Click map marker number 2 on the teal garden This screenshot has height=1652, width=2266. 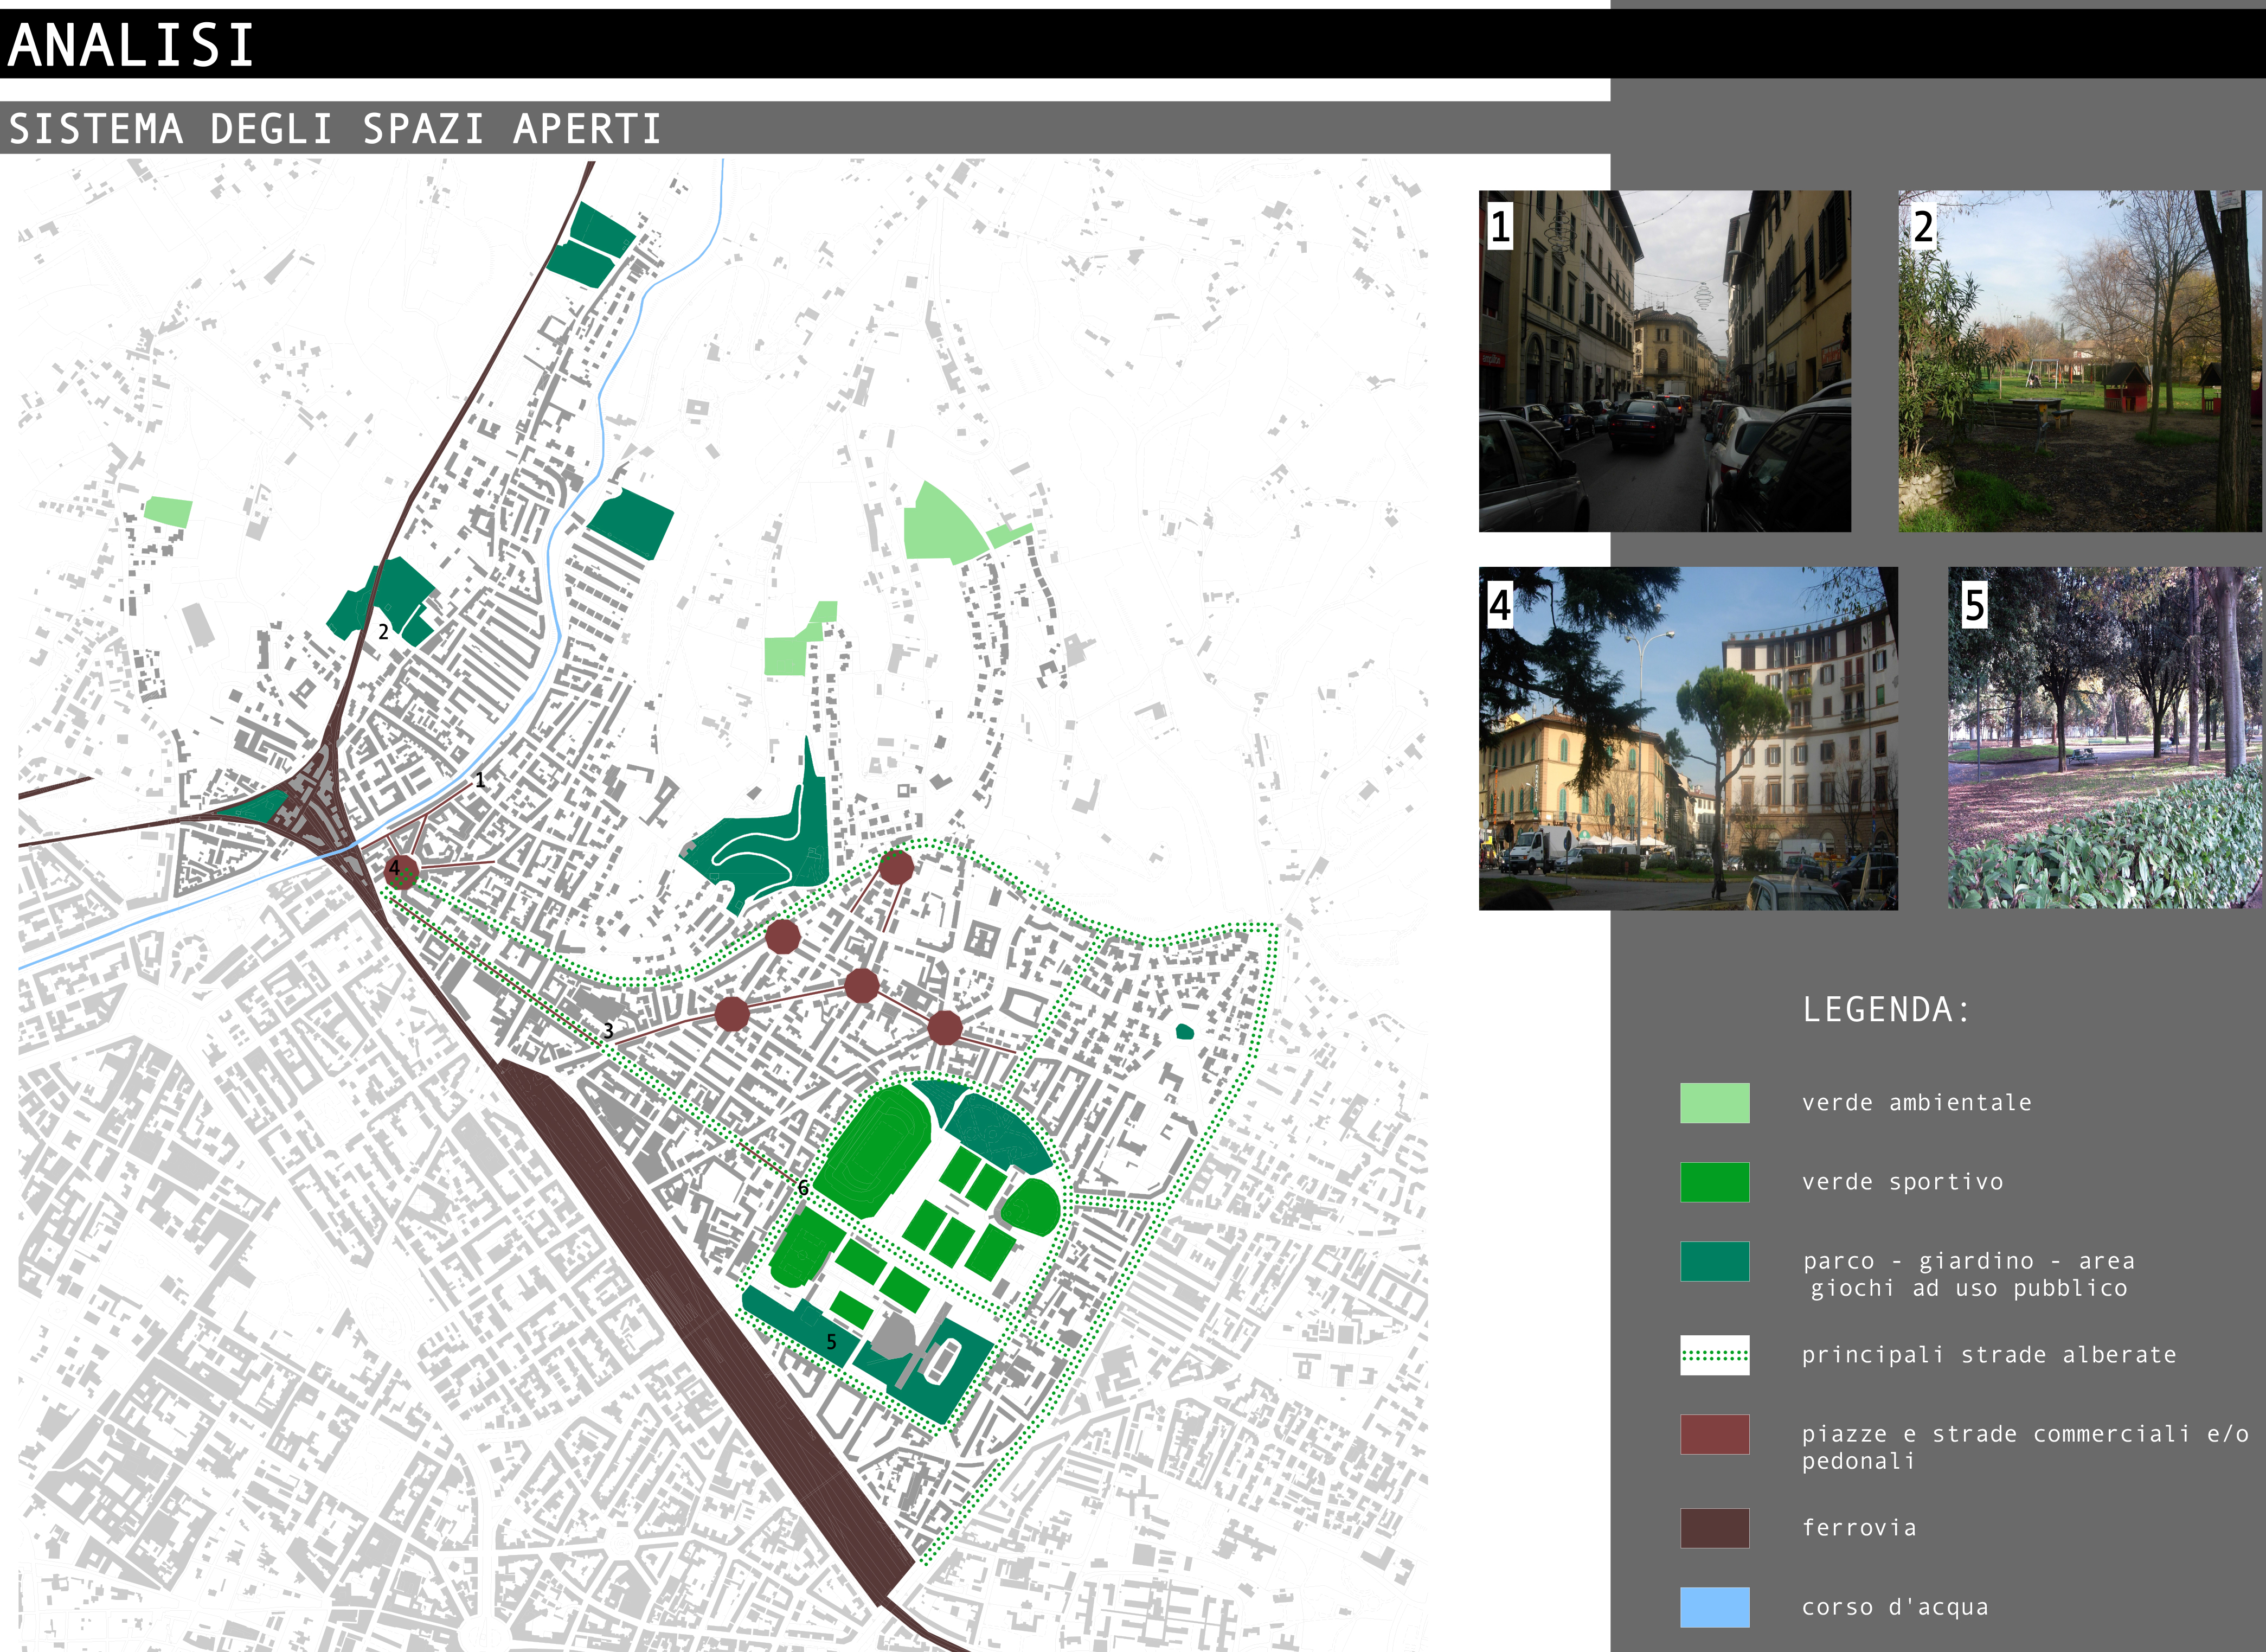(x=383, y=631)
